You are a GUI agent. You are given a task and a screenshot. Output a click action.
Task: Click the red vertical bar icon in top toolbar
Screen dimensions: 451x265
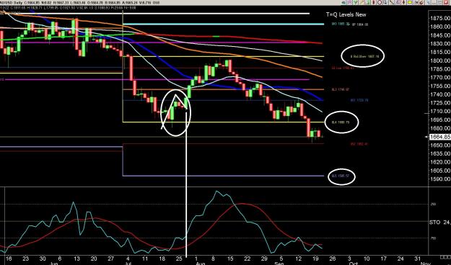tap(373, 2)
